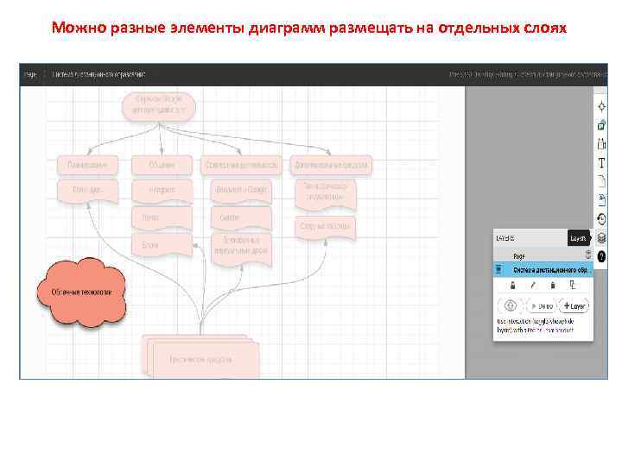
Task: Open the presentation/import page icon in dock
Action: [x=601, y=200]
